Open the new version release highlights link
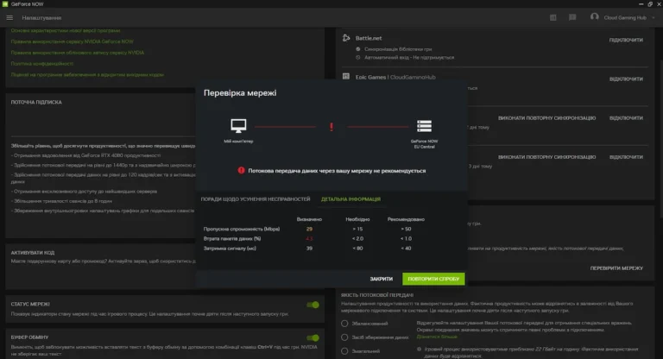Screen dimensions: 663x359 coord(66,30)
